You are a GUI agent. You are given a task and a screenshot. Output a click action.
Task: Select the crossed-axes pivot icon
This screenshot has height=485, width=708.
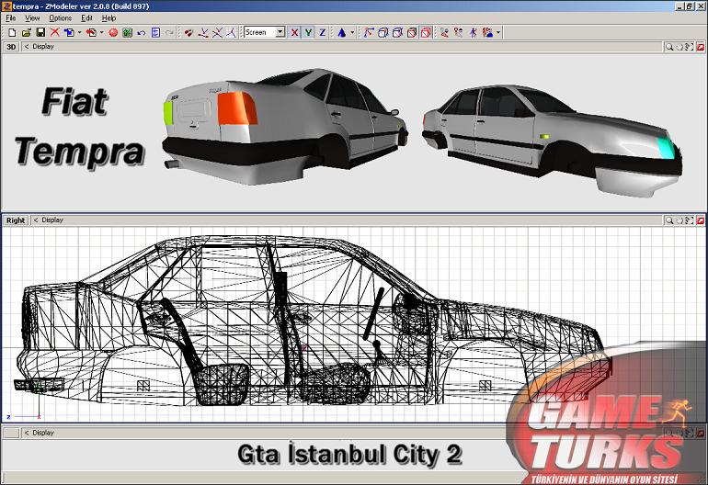pos(217,32)
